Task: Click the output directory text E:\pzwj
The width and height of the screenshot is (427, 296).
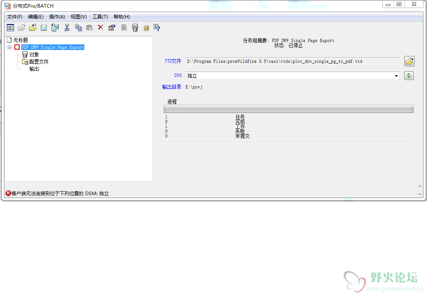Action: [194, 87]
